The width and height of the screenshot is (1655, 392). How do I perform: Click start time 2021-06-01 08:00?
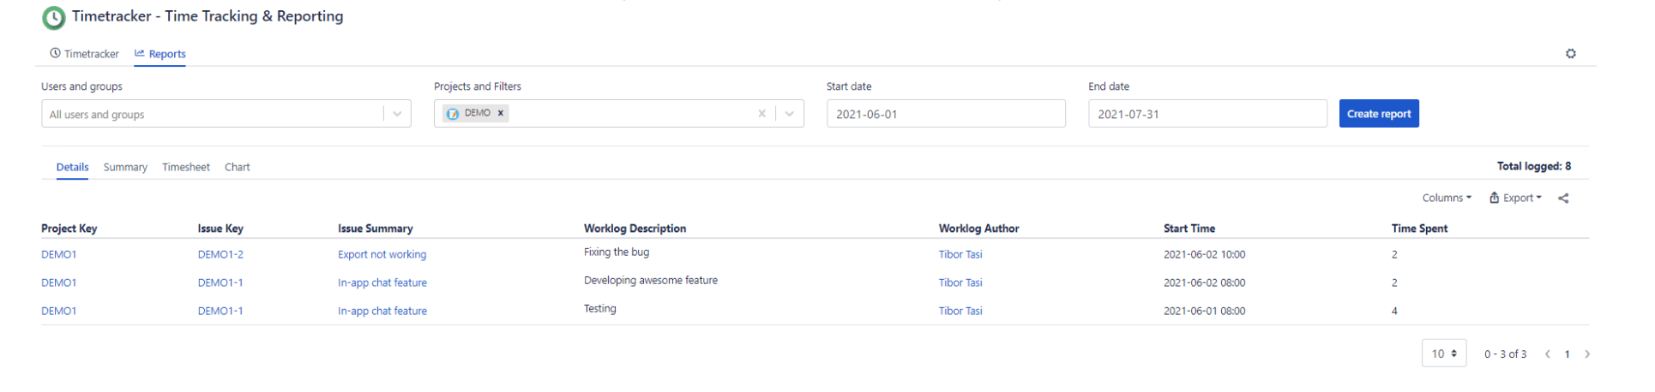(x=1204, y=311)
